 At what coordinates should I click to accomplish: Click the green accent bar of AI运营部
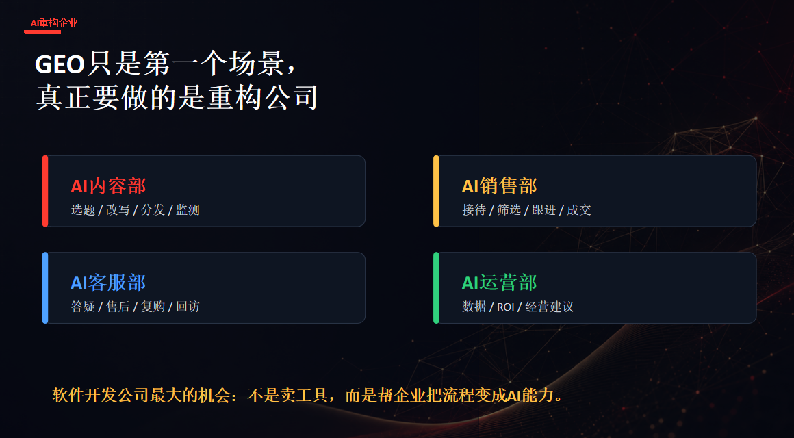click(436, 287)
